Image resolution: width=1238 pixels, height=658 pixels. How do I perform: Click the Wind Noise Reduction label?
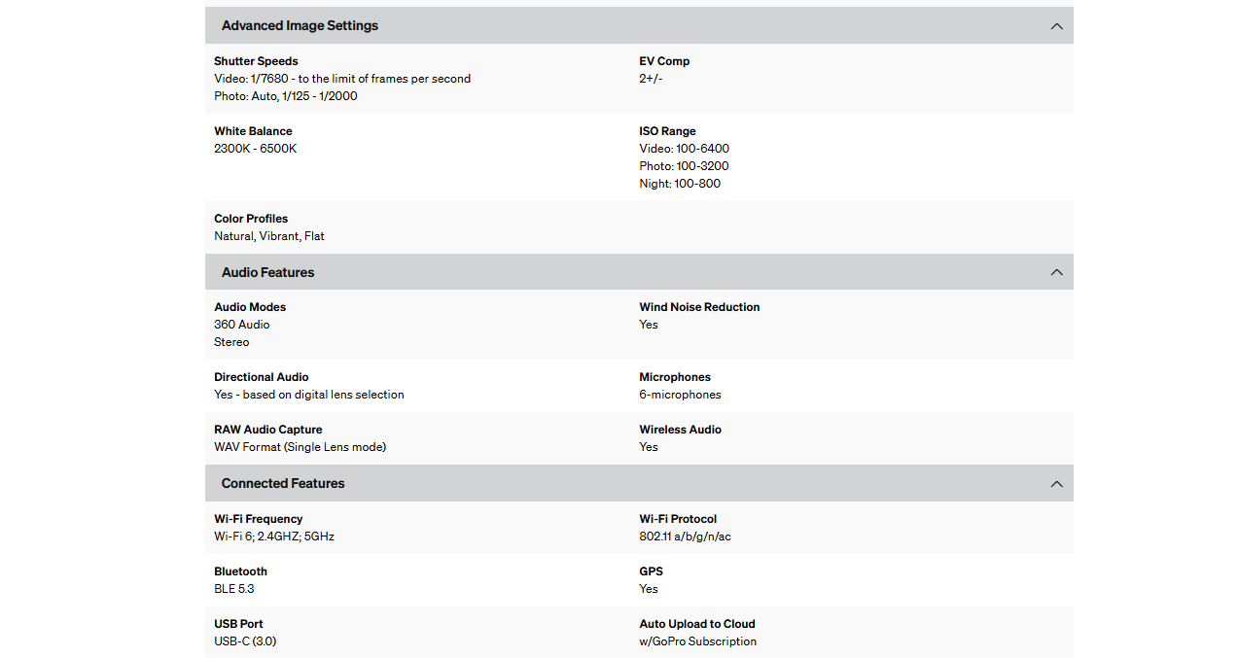coord(699,307)
